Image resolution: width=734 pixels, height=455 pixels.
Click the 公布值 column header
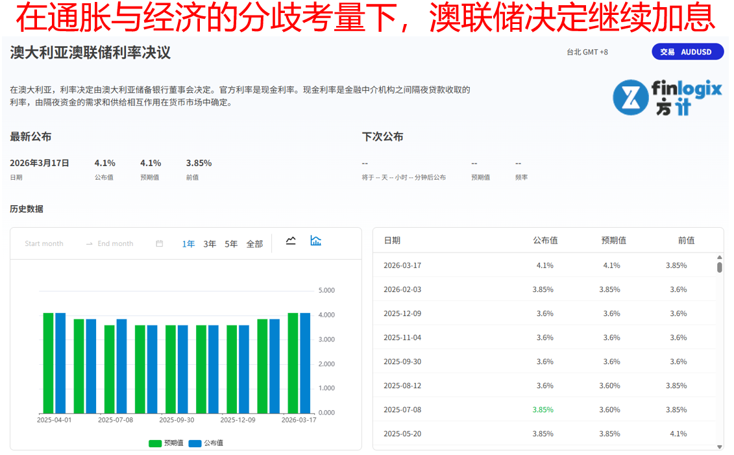point(545,240)
